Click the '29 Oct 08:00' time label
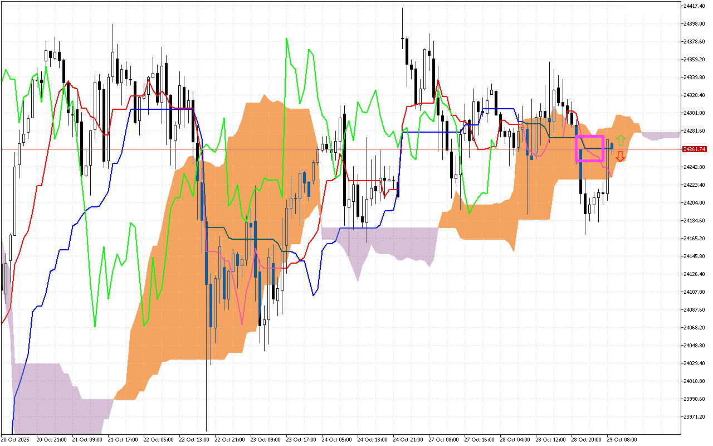The width and height of the screenshot is (713, 446). coord(623,440)
